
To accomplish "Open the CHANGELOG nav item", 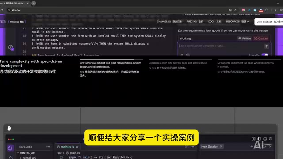I will click(x=169, y=22).
